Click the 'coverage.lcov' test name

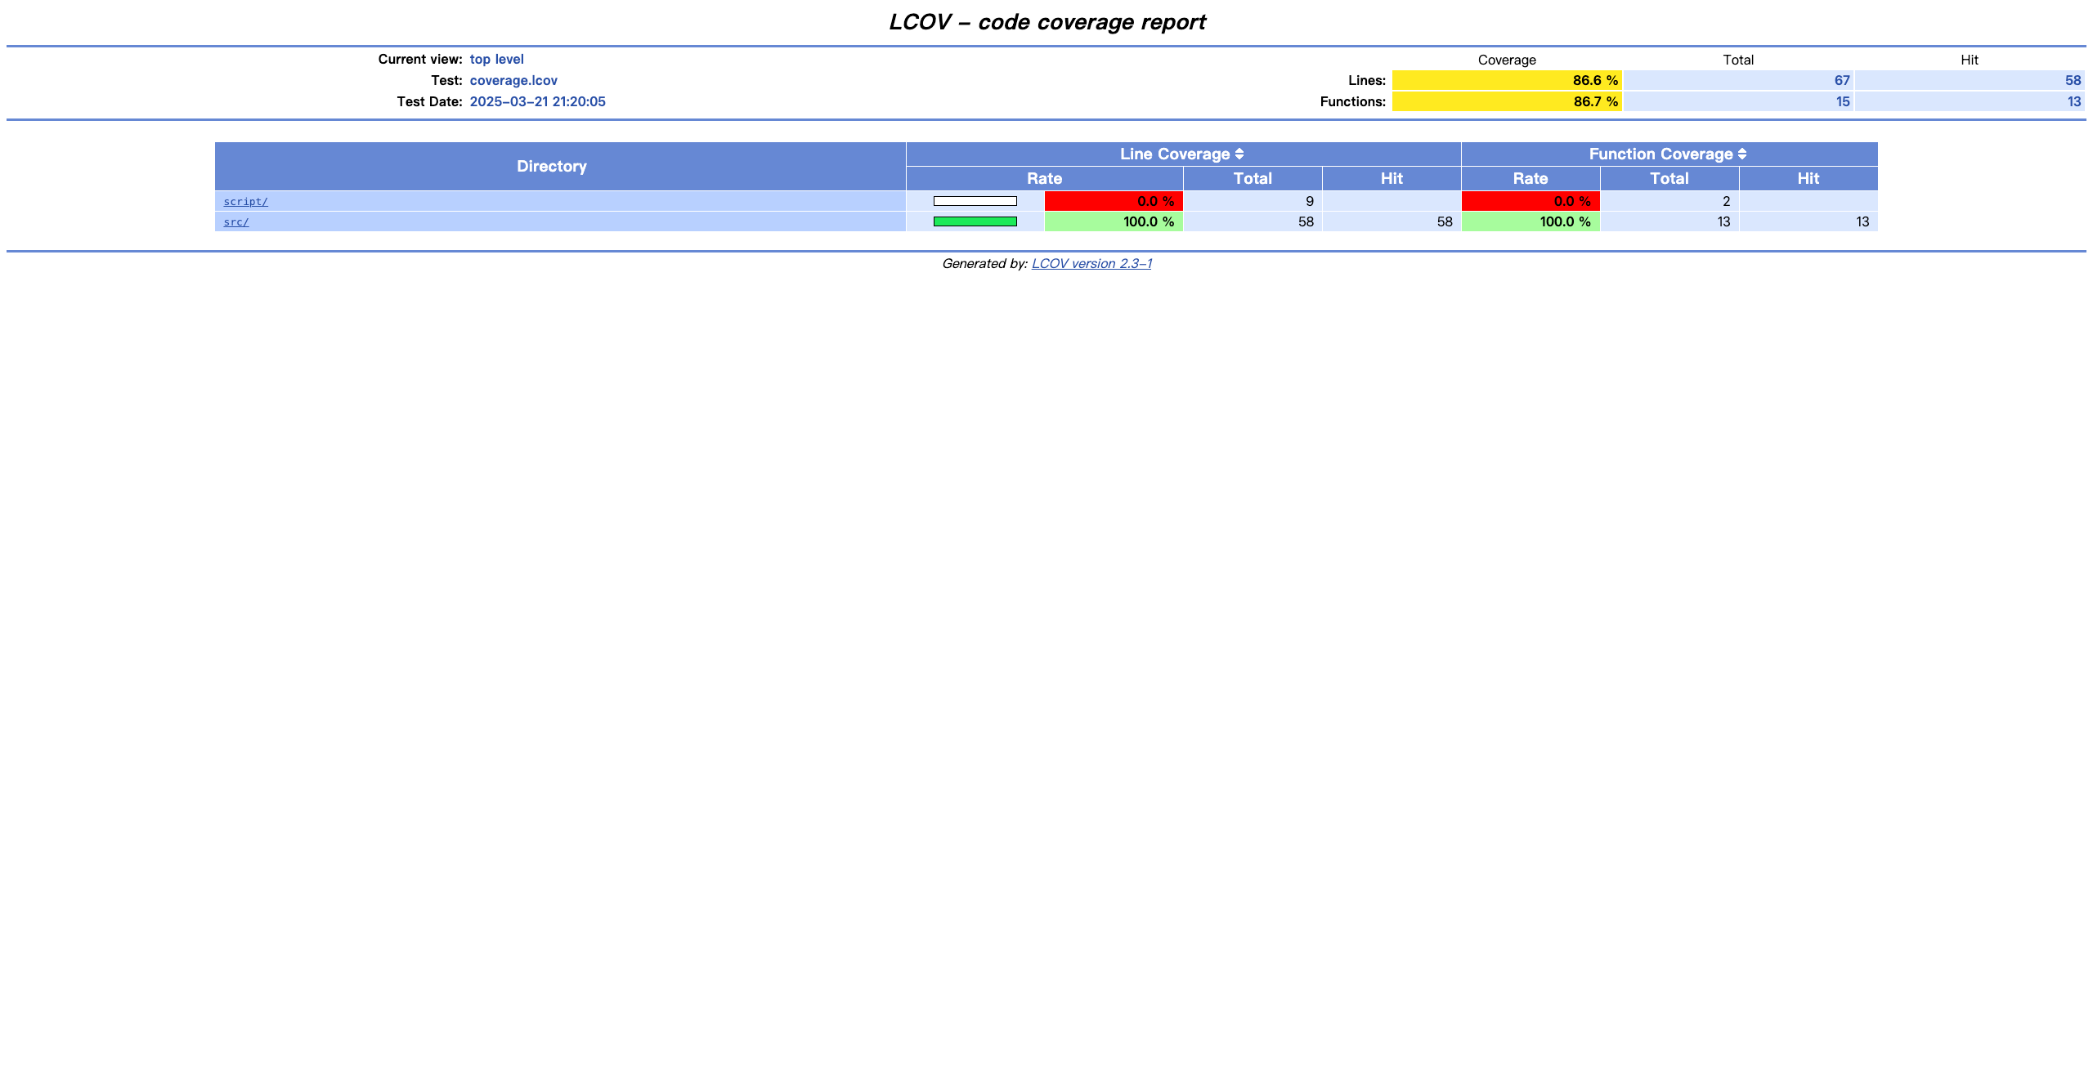point(513,80)
